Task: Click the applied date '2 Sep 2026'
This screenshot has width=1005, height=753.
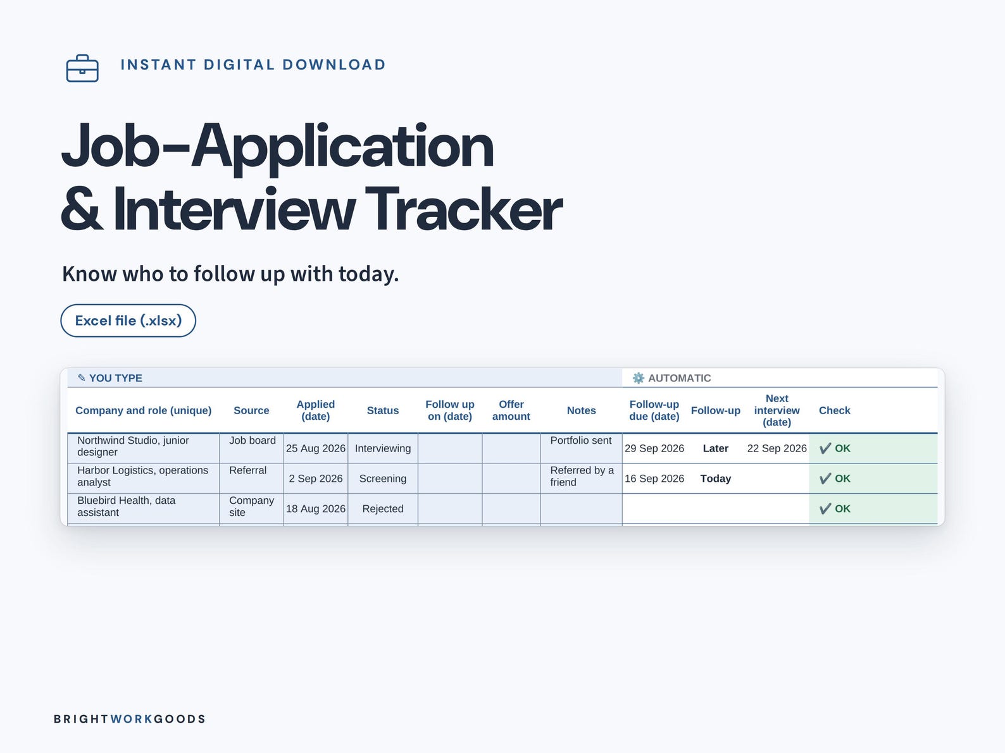Action: [316, 479]
